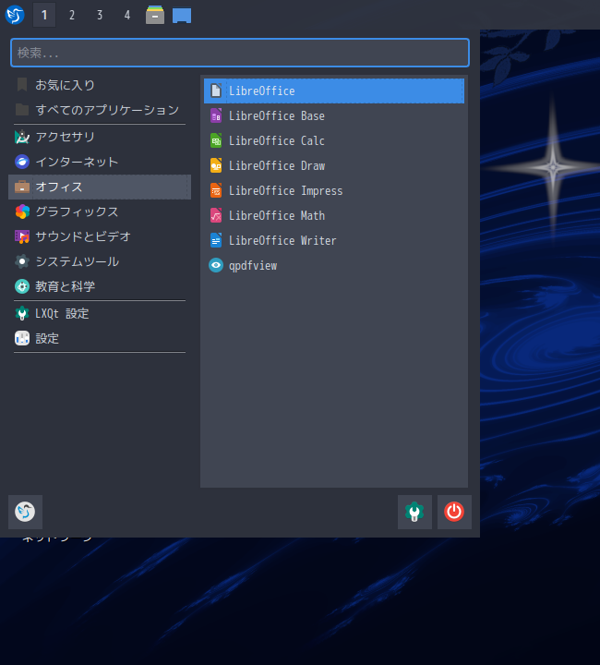Open 教育と科学 category

(100, 286)
